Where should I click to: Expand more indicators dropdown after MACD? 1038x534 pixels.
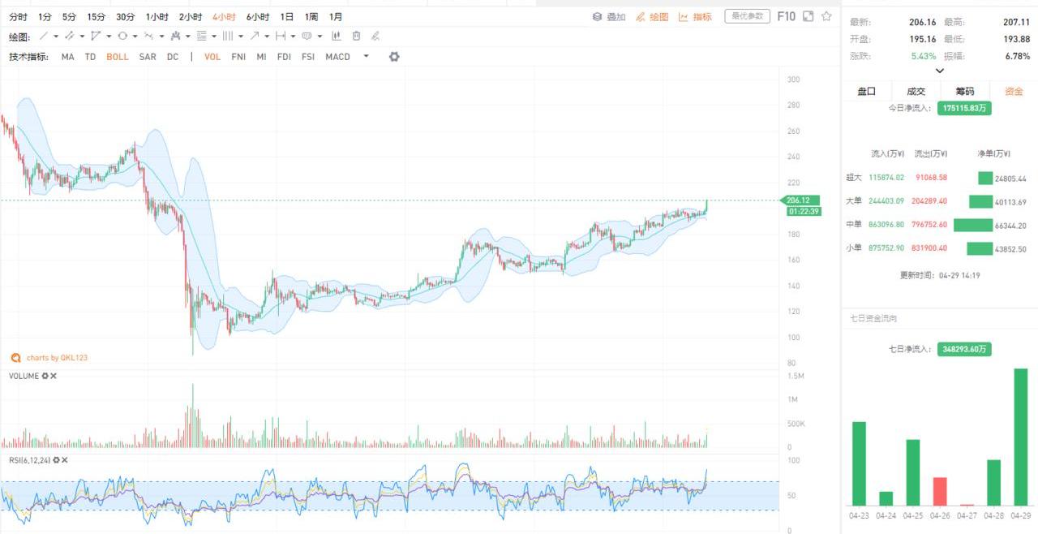tap(366, 57)
